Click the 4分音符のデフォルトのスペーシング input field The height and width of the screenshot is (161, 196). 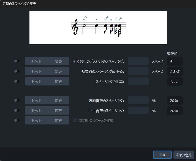click(x=138, y=61)
